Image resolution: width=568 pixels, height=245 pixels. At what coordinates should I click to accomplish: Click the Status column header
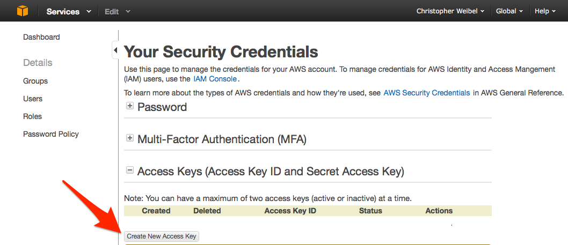point(370,211)
